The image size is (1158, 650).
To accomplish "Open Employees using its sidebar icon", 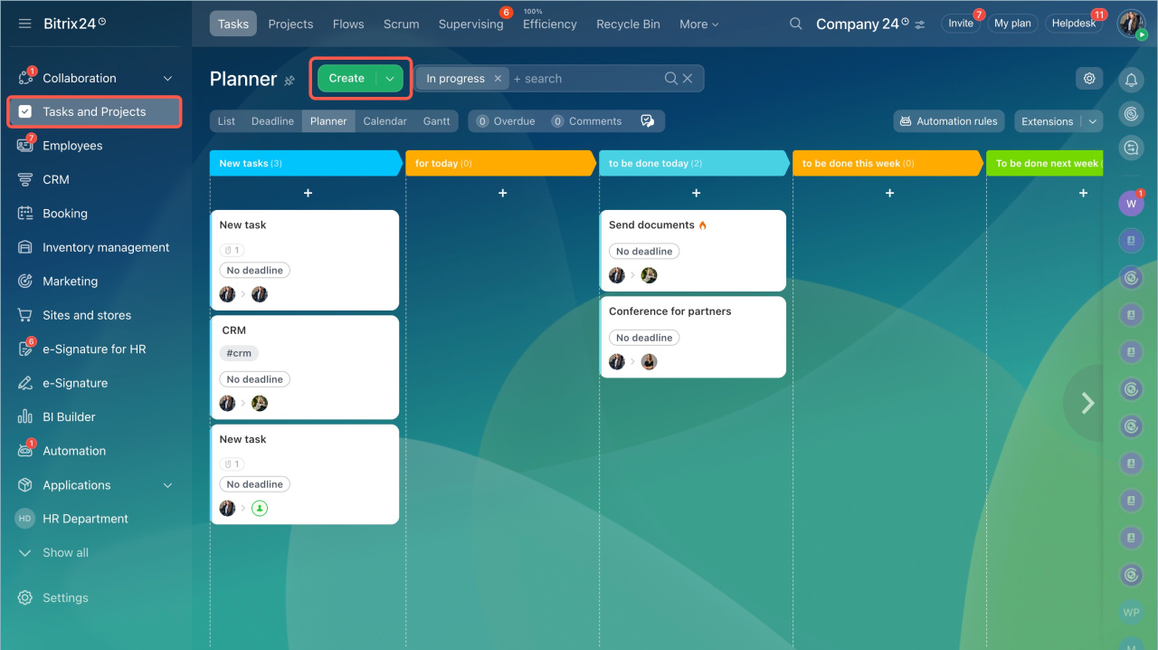I will point(25,146).
